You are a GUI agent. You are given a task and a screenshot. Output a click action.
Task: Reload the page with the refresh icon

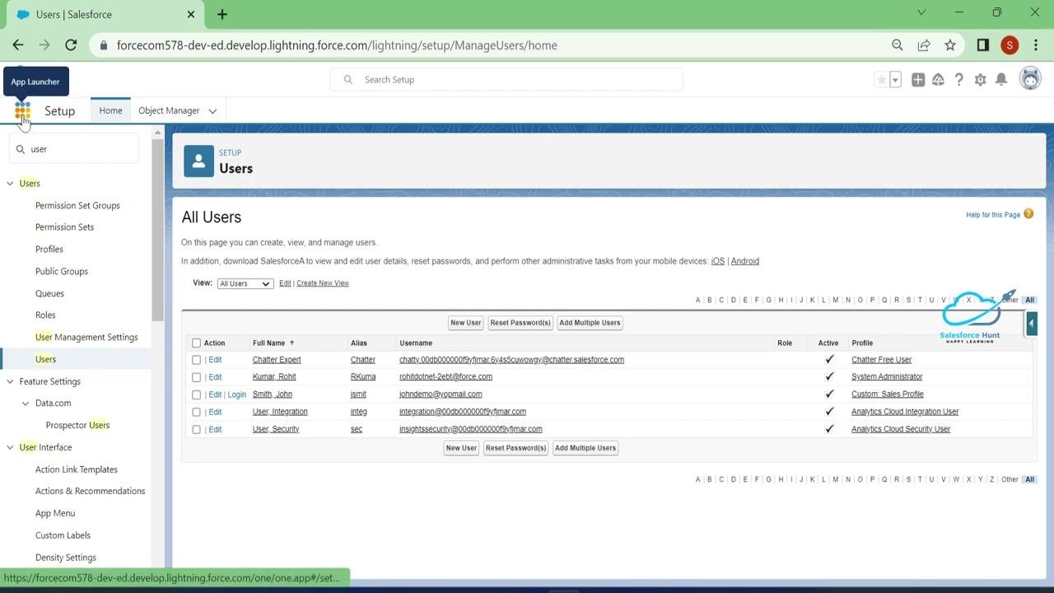71,45
